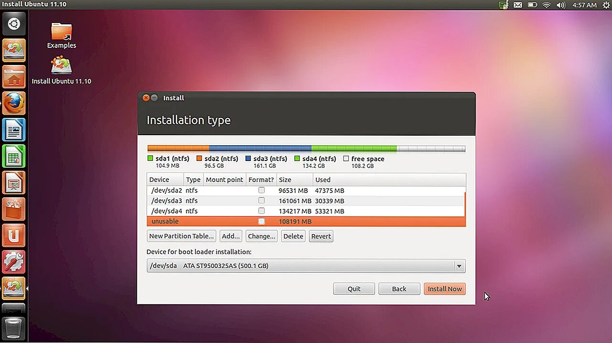This screenshot has width=612, height=343.
Task: Toggle Format checkbox in unusable row
Action: click(x=262, y=221)
